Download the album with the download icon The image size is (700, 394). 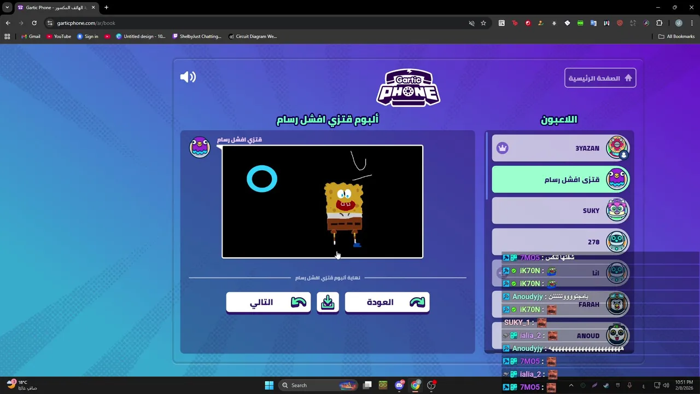(x=328, y=303)
